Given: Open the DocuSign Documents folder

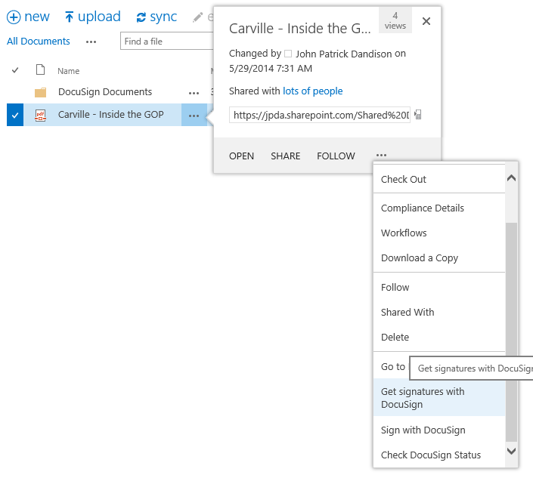Looking at the screenshot, I should coord(105,91).
